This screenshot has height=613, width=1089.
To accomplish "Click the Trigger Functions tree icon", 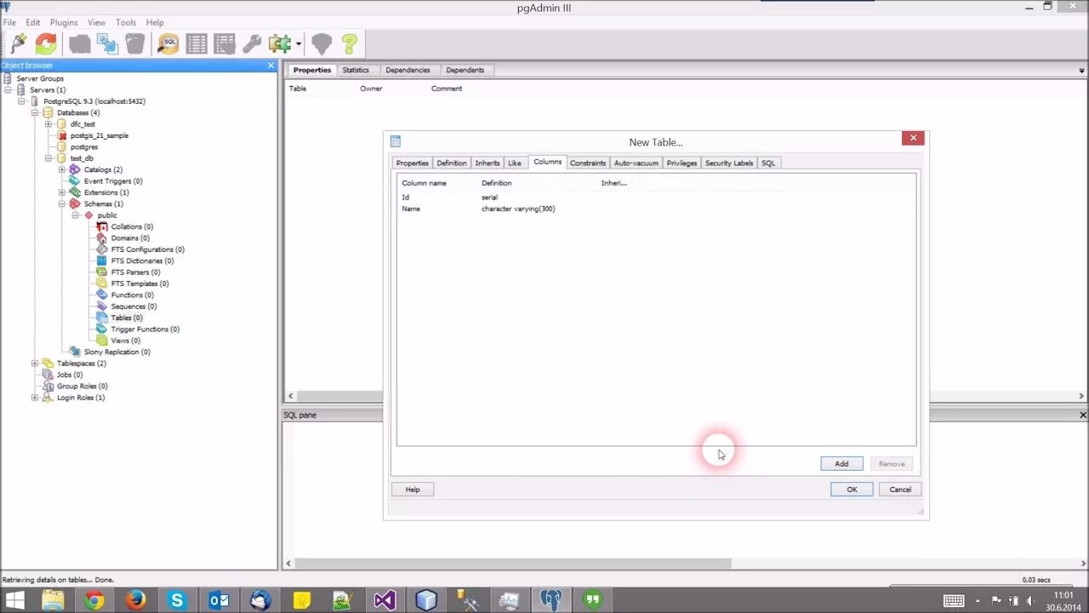I will coord(102,329).
